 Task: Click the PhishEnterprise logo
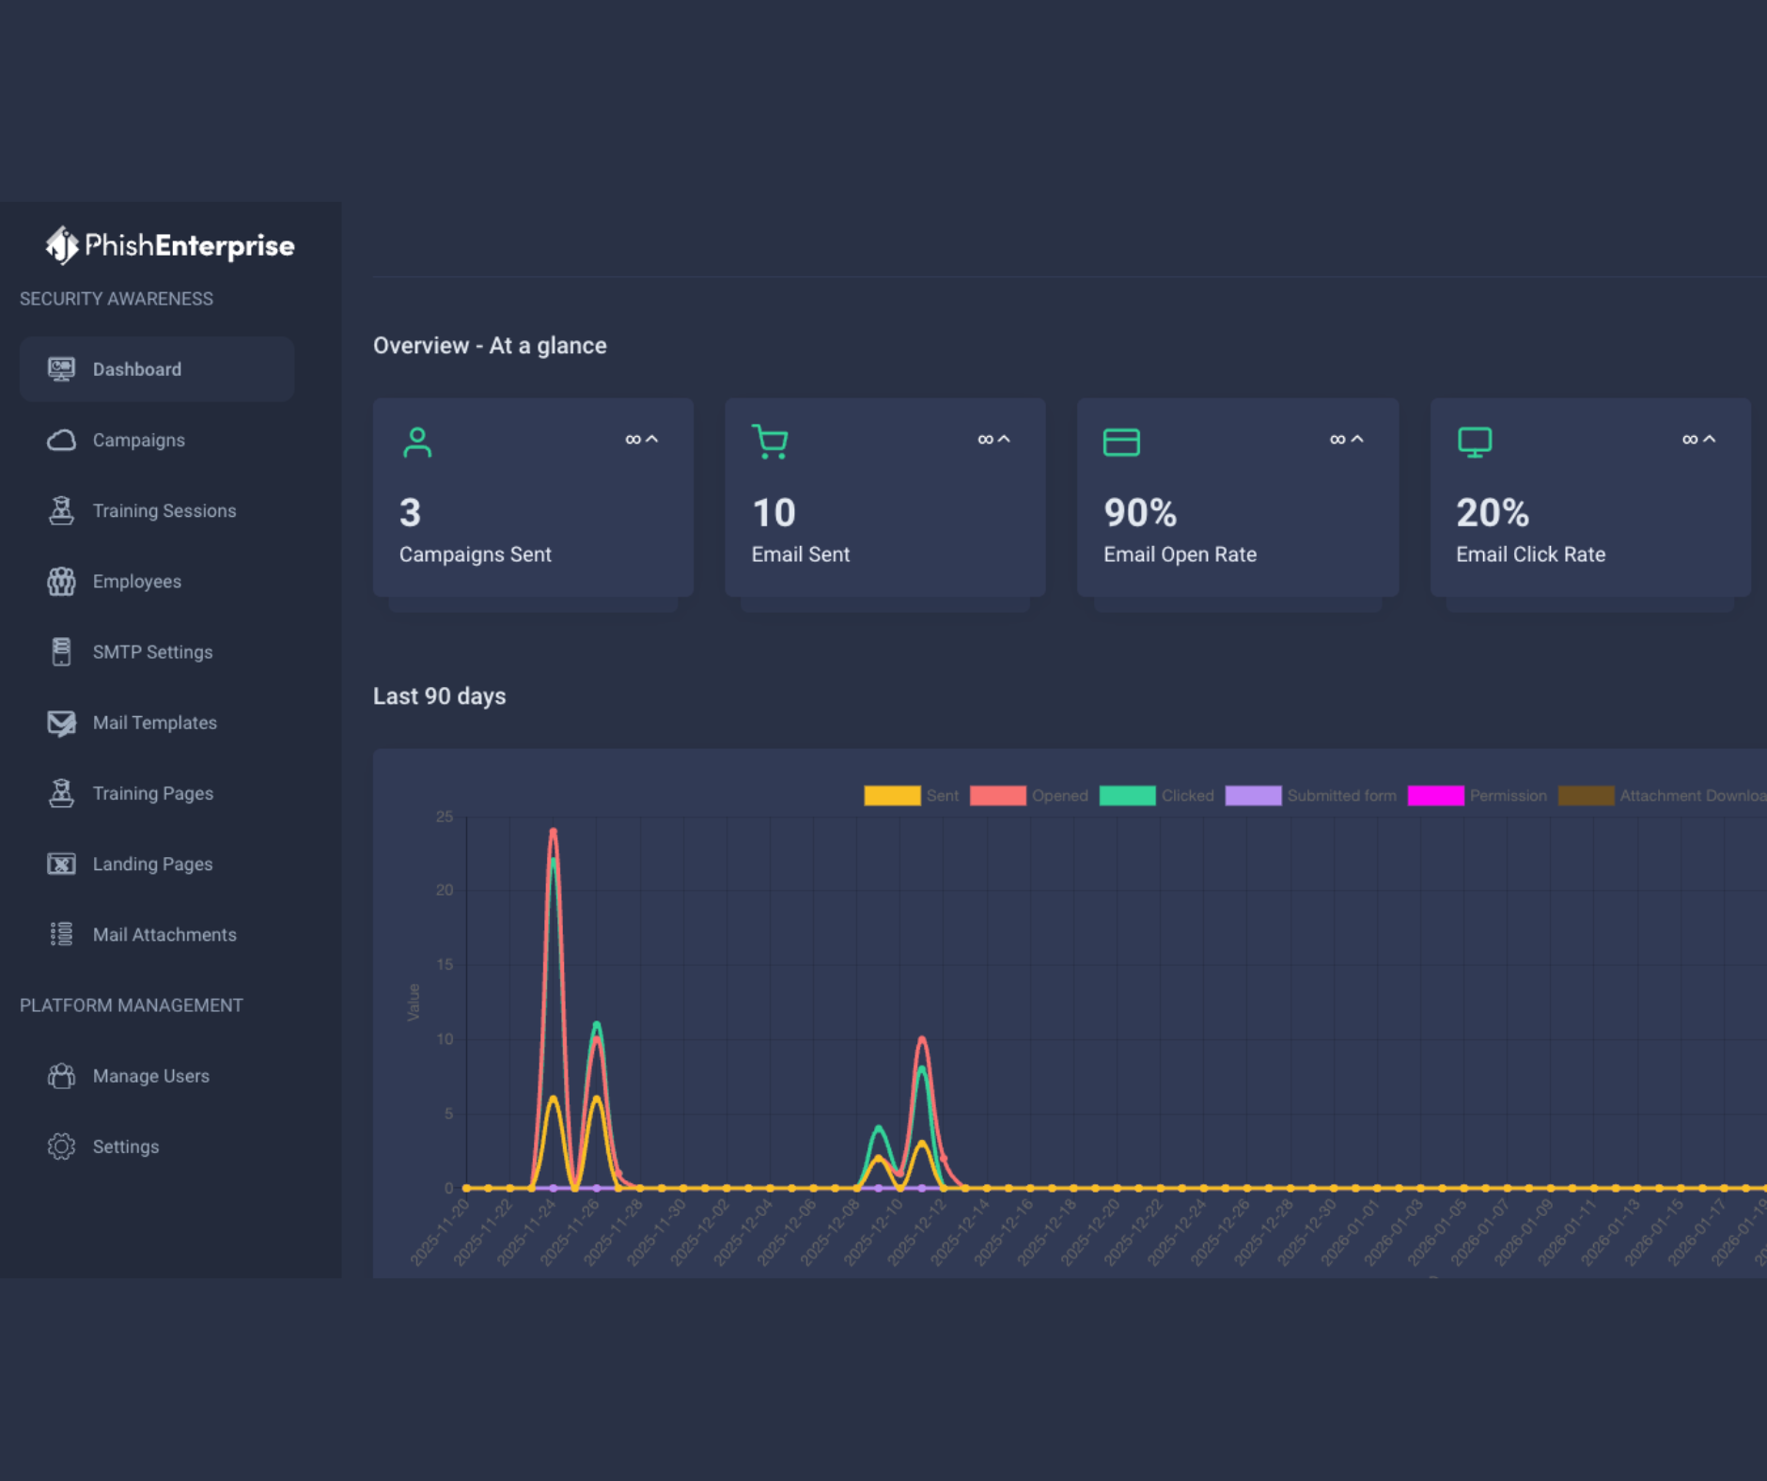tap(169, 246)
